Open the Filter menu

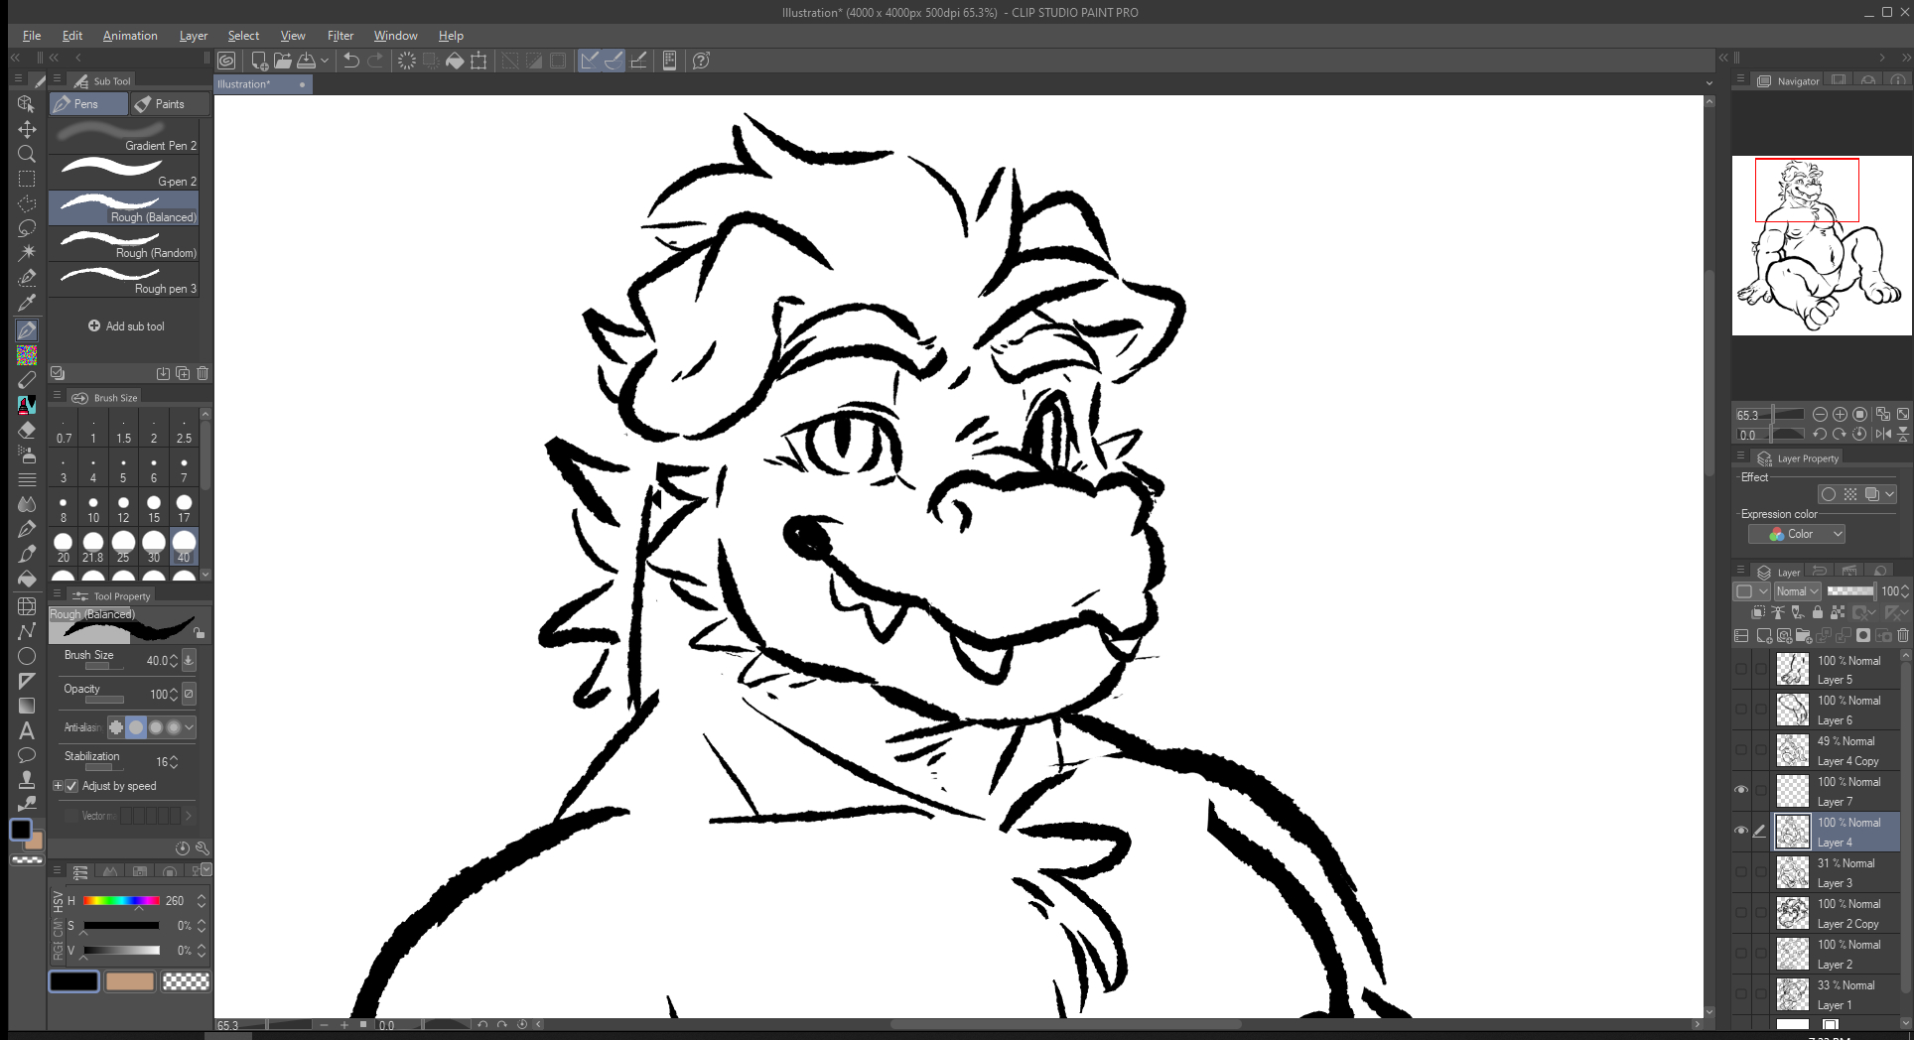coord(340,36)
